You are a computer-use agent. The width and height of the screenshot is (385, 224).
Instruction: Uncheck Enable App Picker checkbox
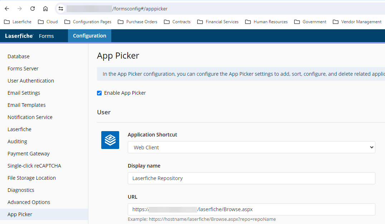[99, 93]
